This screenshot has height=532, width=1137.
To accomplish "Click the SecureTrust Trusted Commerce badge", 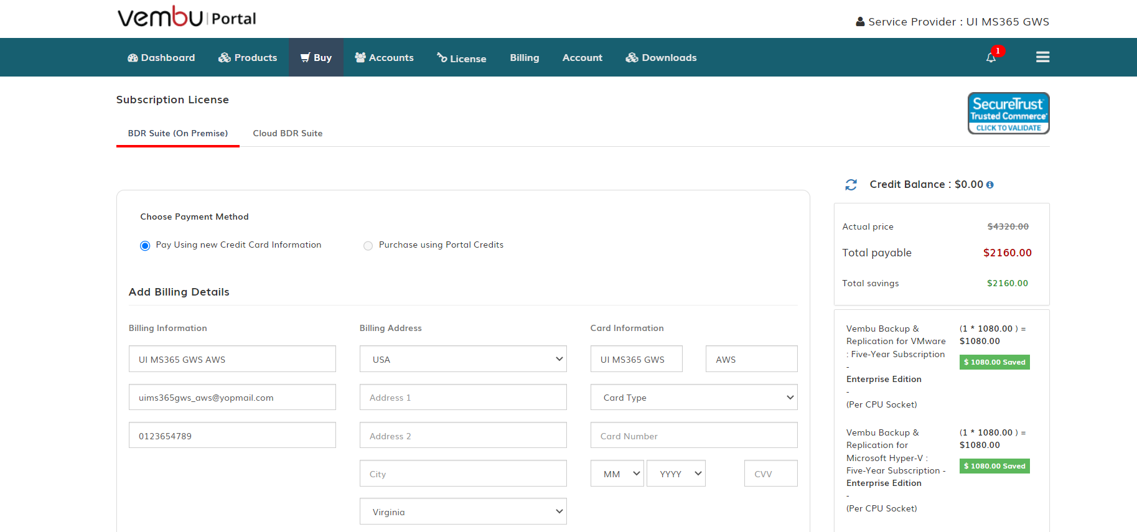I will coord(1008,113).
